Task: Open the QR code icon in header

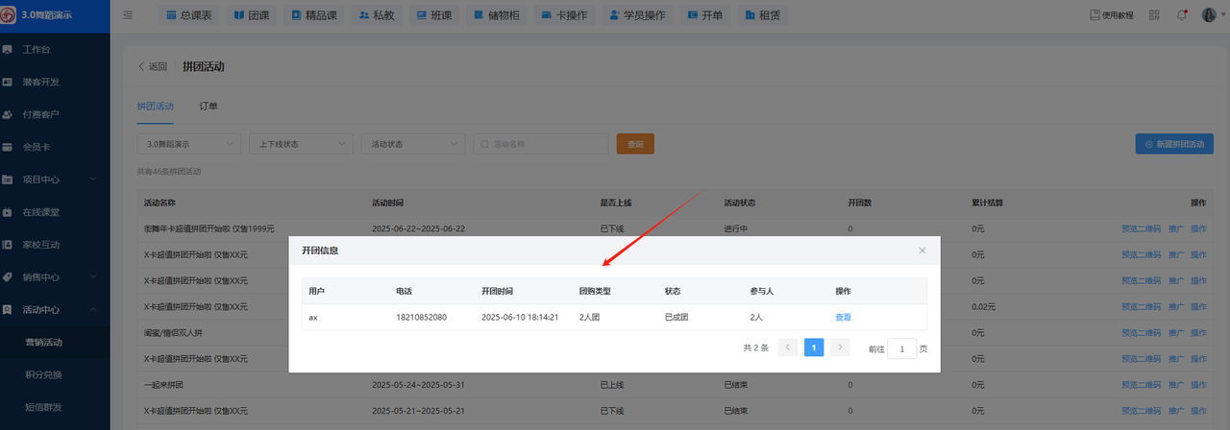Action: tap(1154, 15)
